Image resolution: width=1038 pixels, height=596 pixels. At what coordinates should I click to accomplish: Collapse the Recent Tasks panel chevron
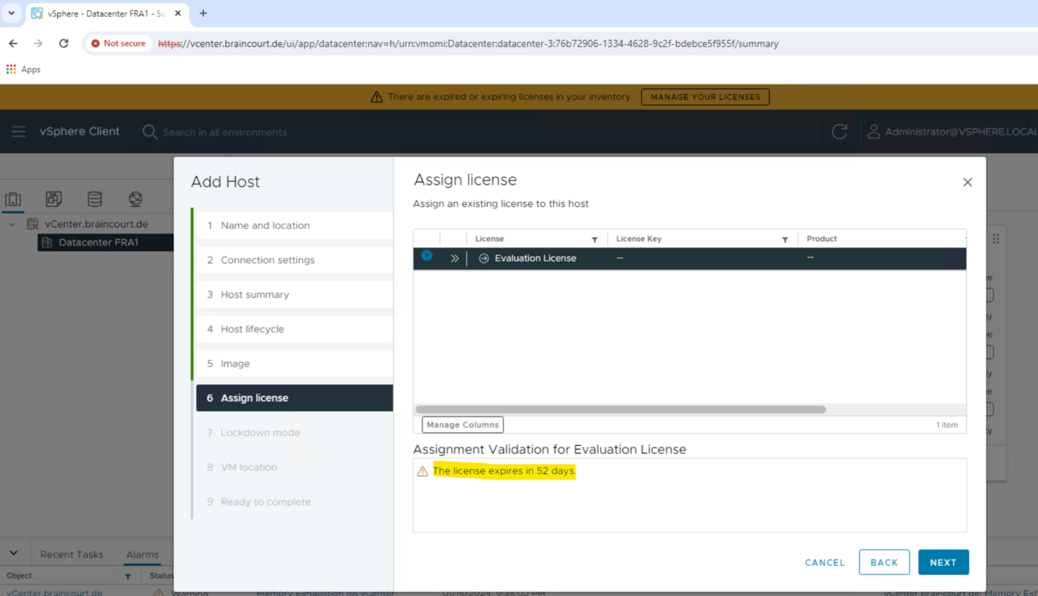(15, 552)
